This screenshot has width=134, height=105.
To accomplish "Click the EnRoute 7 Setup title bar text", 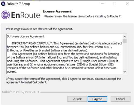I will point(18,4).
